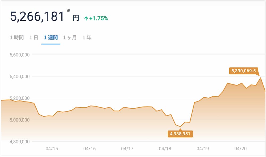Click the 円 currency unit label
266x157 pixels.
click(x=76, y=18)
